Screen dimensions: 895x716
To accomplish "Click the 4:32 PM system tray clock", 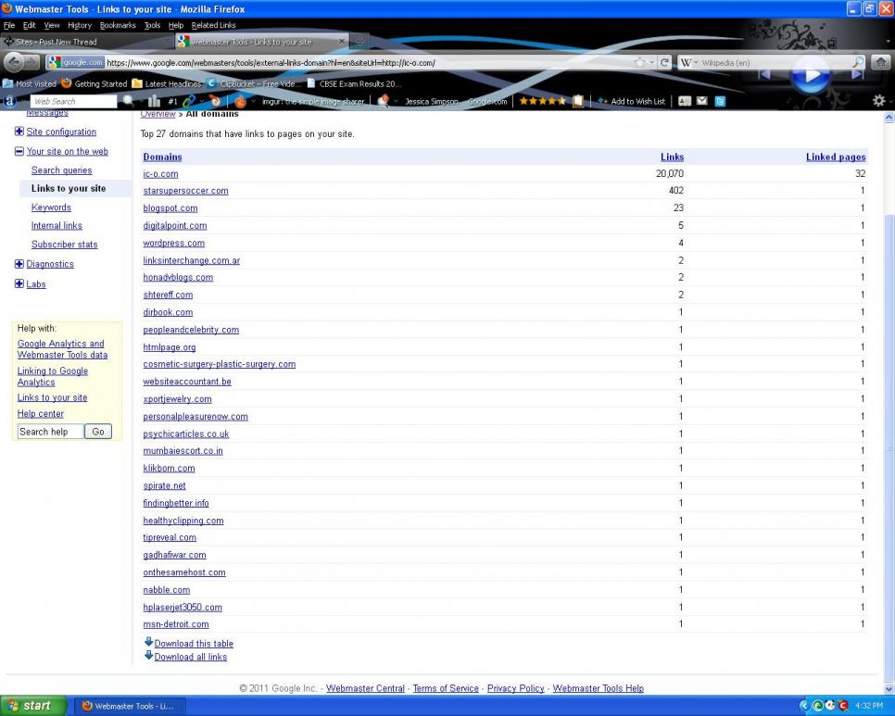I will [x=869, y=706].
